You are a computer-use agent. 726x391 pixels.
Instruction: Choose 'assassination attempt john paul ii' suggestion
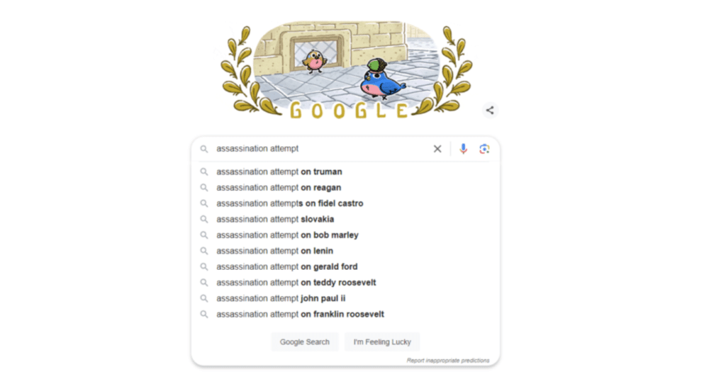[281, 298]
